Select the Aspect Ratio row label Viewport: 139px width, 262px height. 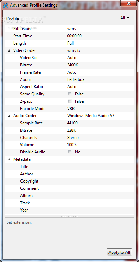pyautogui.click(x=32, y=87)
